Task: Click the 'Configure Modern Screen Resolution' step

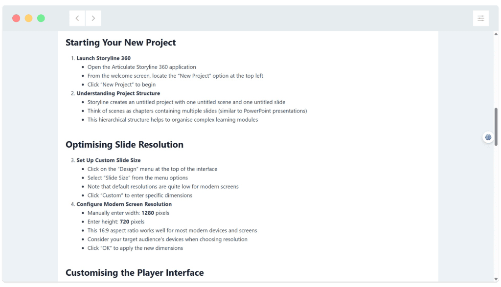Action: pos(124,204)
